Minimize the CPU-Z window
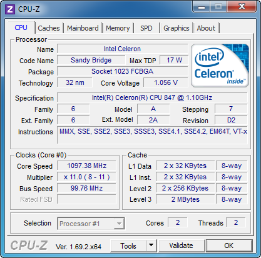Viewport: 261px width, 258px height. 202,7
